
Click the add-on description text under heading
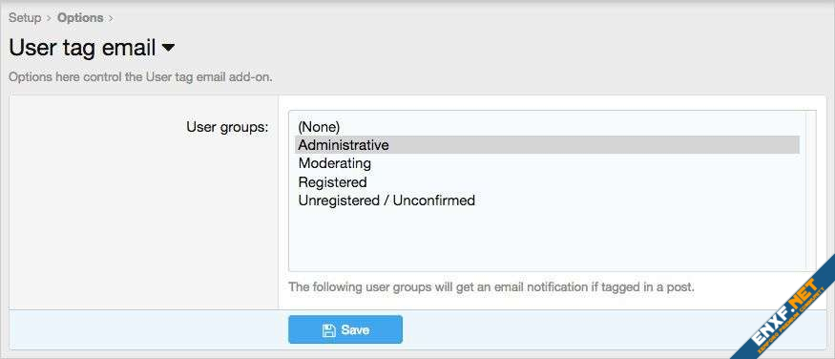pos(140,76)
